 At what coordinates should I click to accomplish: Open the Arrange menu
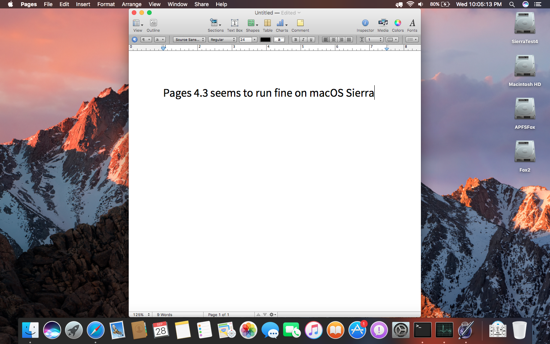coord(131,4)
